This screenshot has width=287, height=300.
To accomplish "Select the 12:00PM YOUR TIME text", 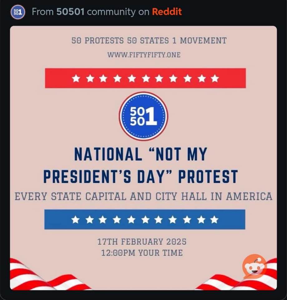I will click(x=142, y=252).
